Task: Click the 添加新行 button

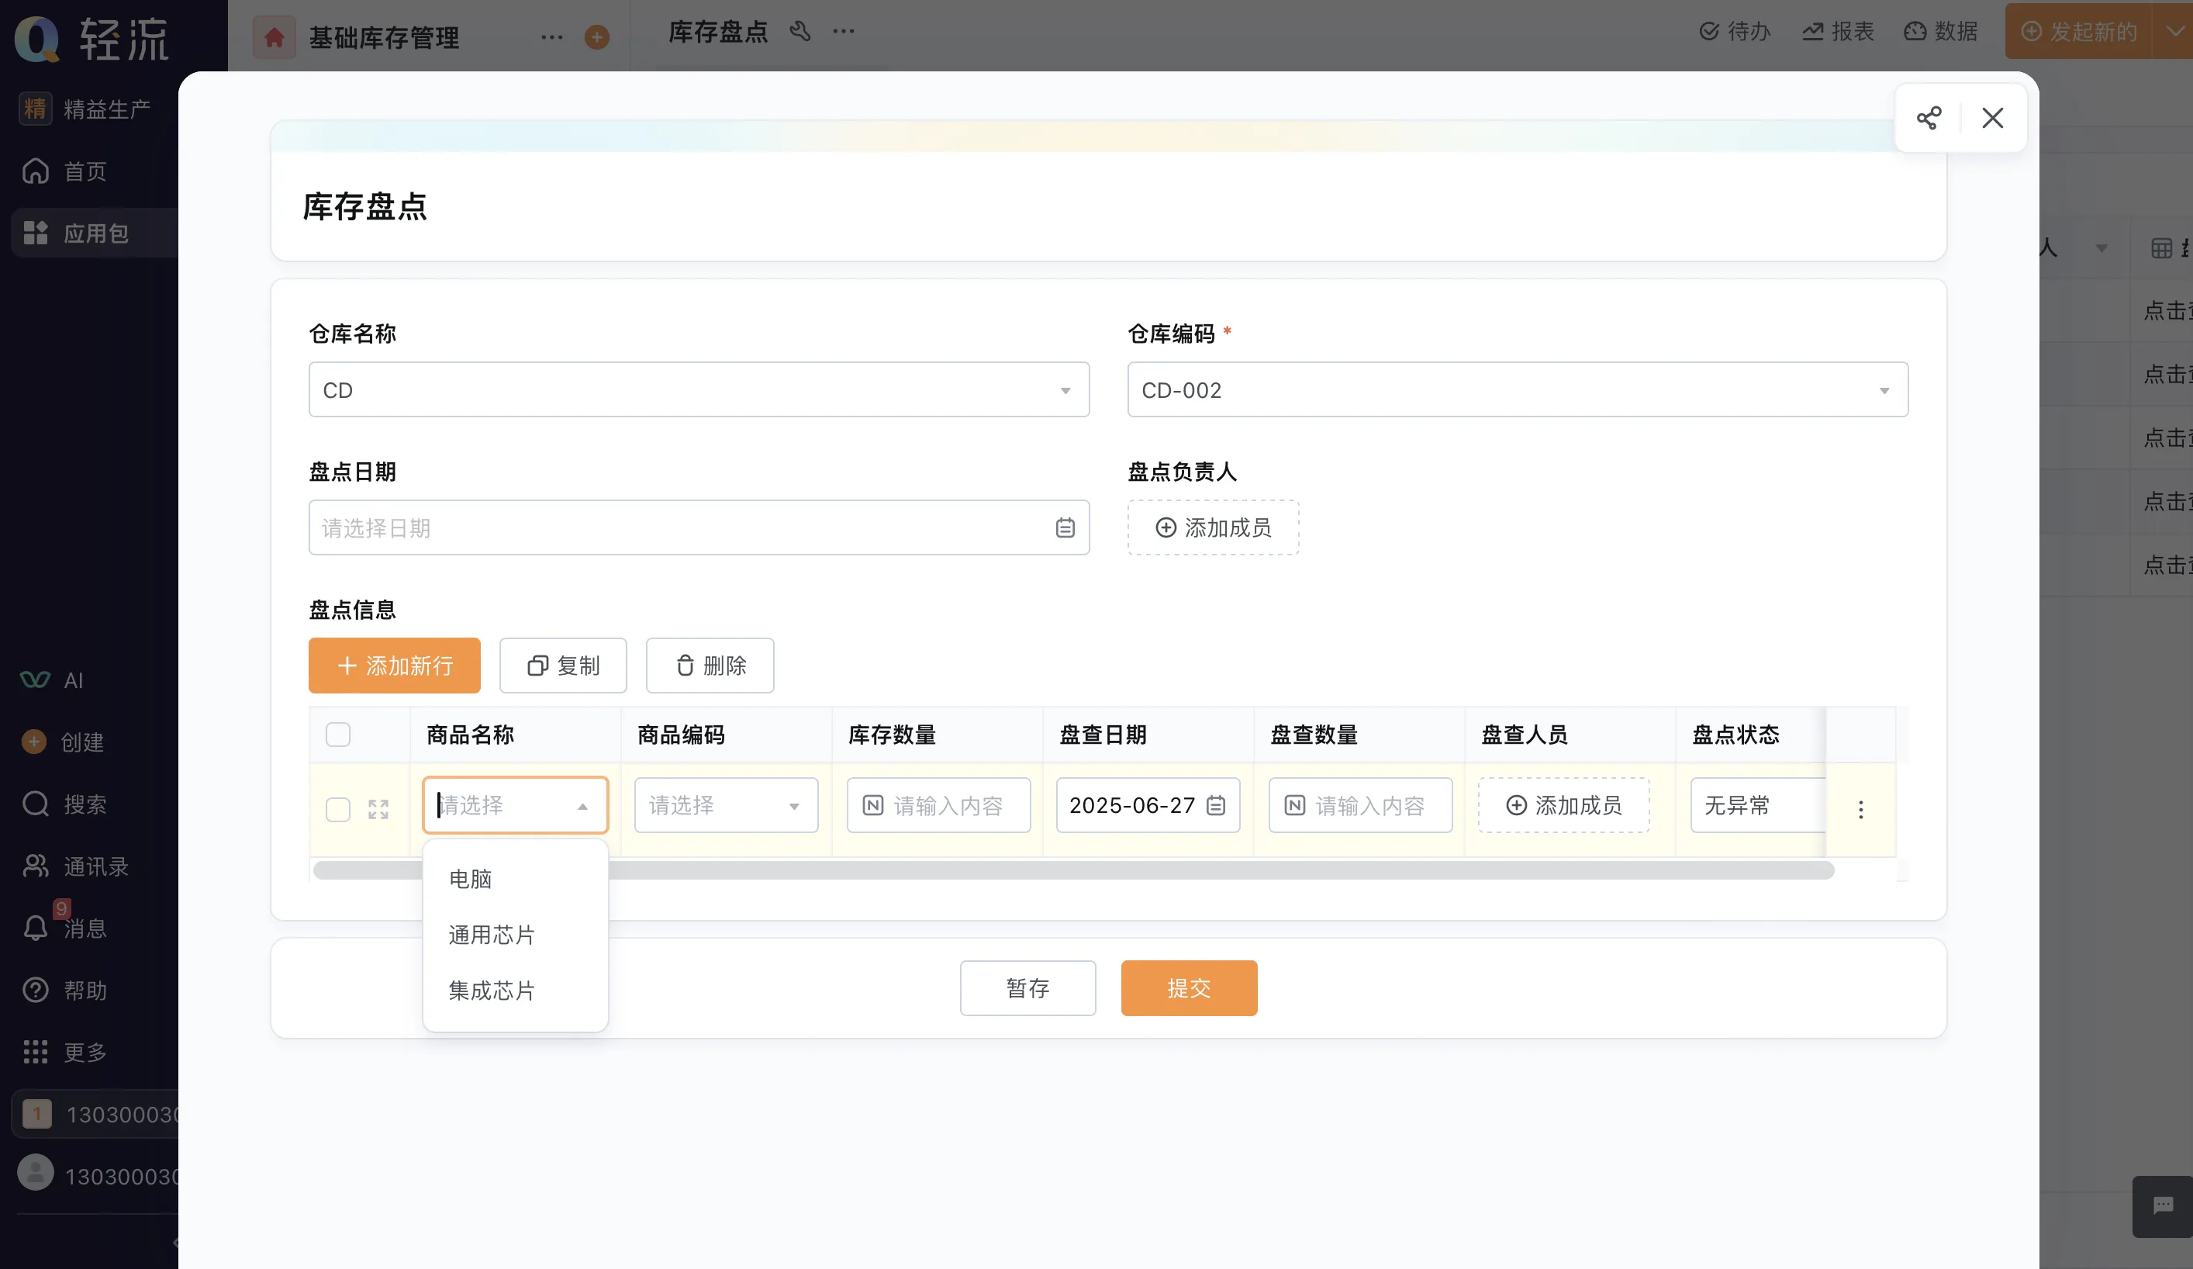Action: pos(394,666)
